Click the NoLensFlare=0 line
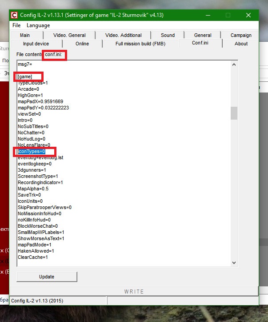Viewport: 268px width, 322px height. (34, 145)
